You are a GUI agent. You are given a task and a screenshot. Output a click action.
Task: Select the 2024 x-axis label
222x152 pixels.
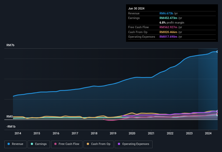pos(208,133)
